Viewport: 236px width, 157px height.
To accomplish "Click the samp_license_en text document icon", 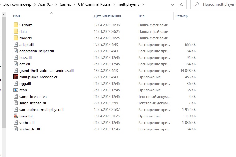I will (16, 97).
